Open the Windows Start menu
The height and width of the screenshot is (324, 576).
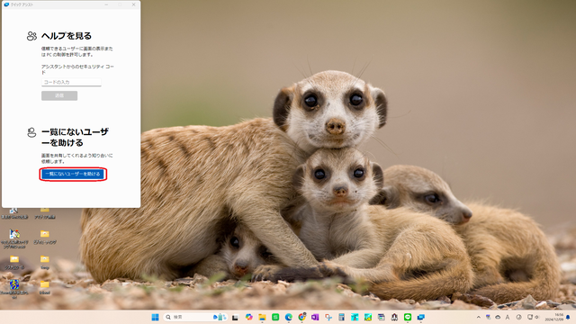(x=155, y=317)
